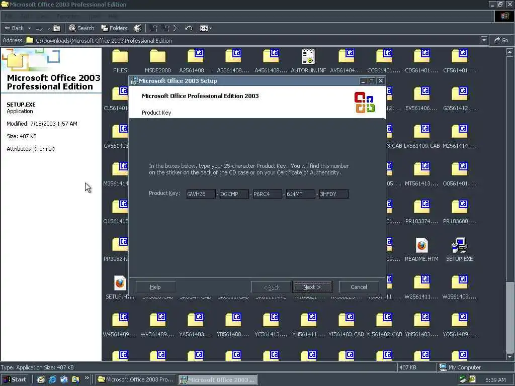Click the scrollbar down arrow in Explorer

[x=509, y=356]
